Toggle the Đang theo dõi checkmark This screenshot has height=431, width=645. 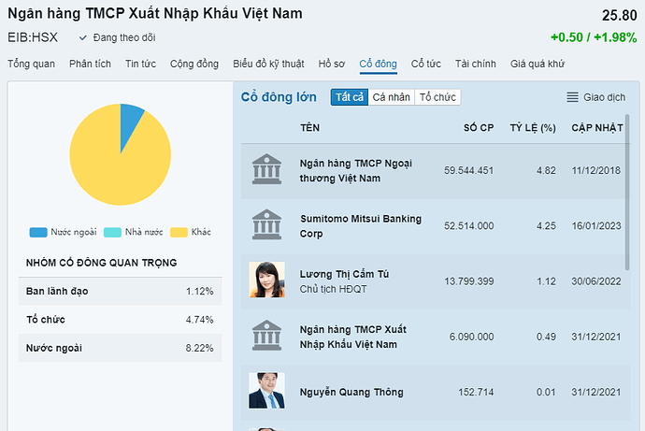tap(84, 37)
